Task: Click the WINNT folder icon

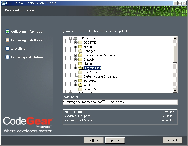Action: [x=80, y=85]
